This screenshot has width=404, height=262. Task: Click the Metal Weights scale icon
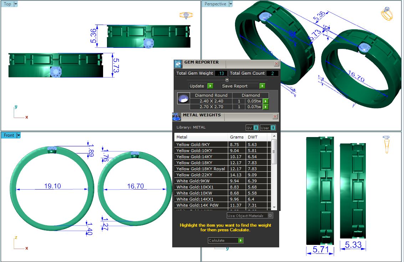click(177, 117)
